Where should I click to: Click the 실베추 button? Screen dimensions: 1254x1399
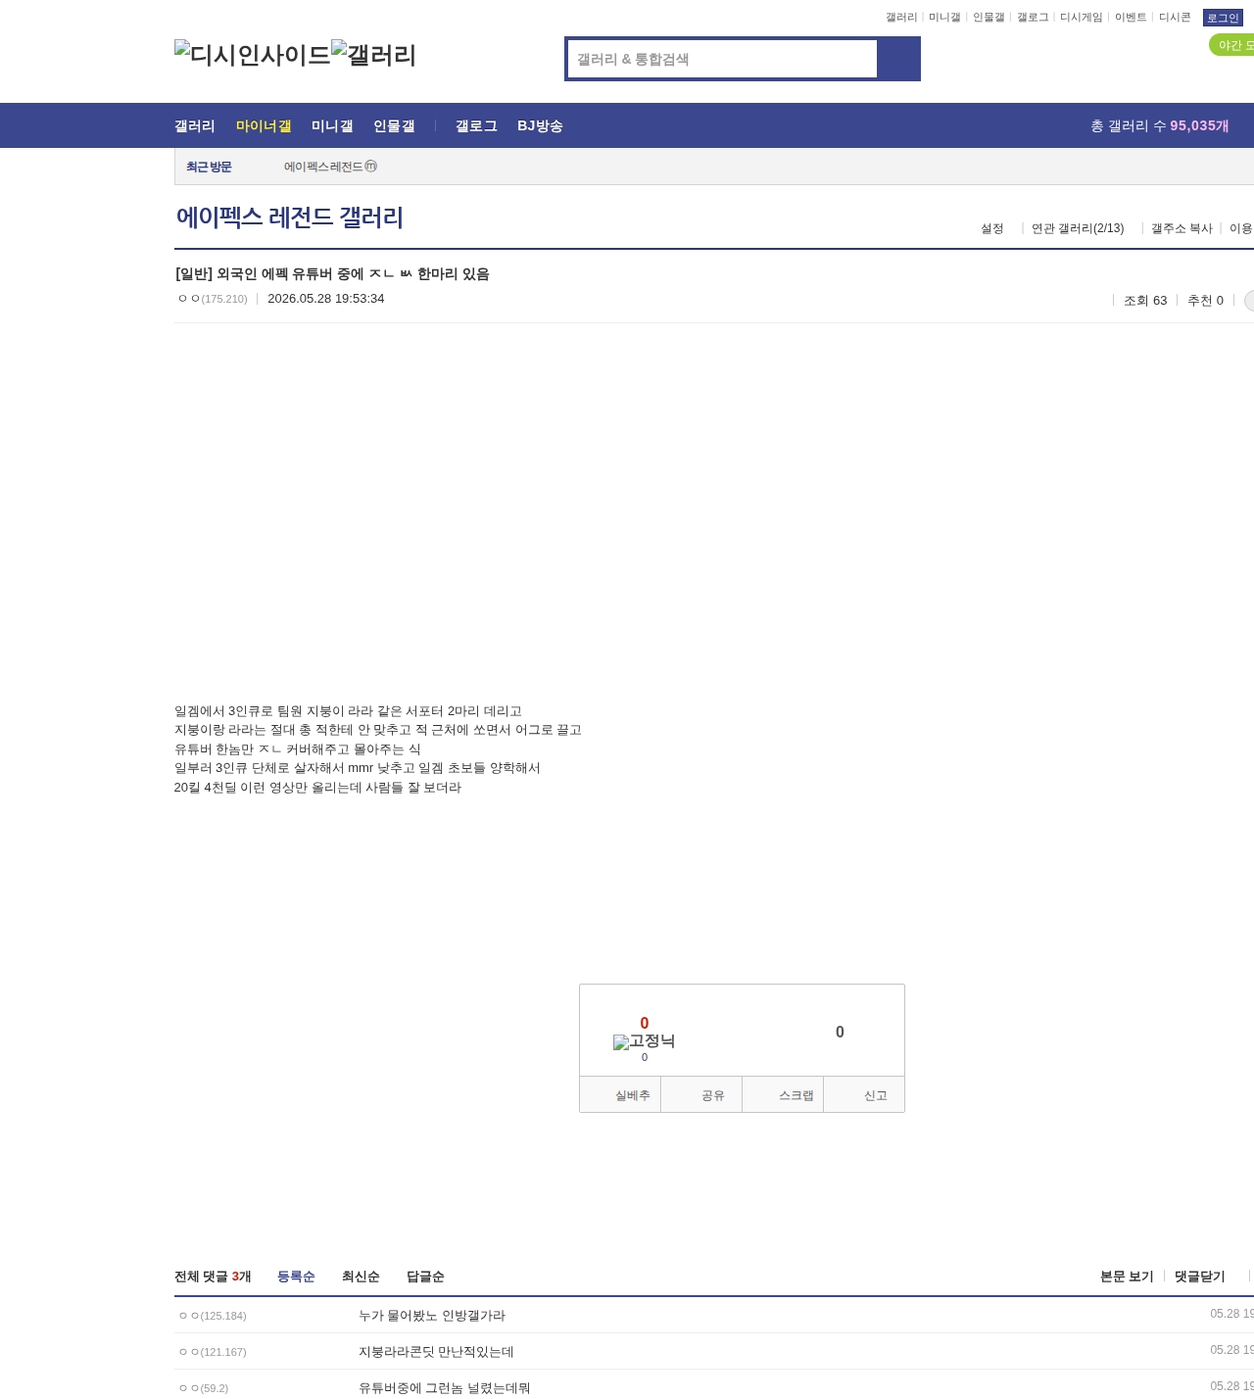click(x=620, y=1094)
